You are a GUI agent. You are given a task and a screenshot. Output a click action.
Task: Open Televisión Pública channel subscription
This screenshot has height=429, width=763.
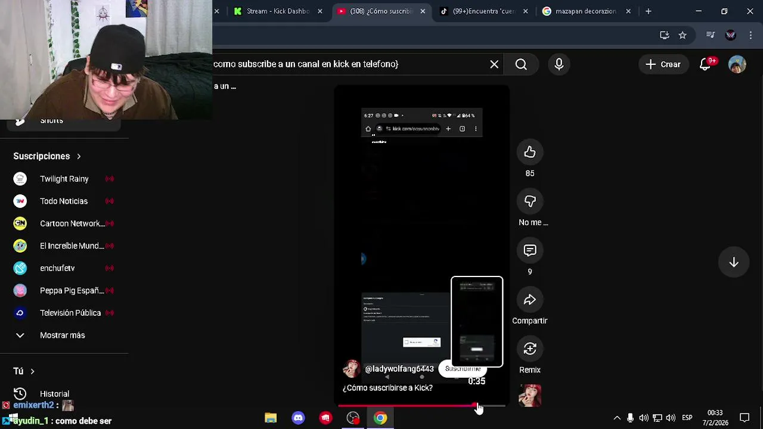pos(64,313)
